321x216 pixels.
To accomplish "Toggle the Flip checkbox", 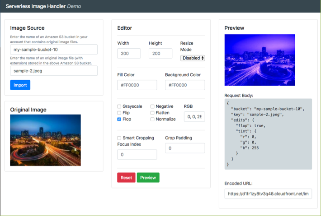I will (x=119, y=113).
